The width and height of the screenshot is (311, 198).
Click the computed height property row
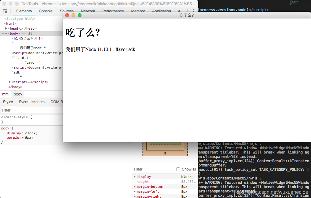point(165,182)
